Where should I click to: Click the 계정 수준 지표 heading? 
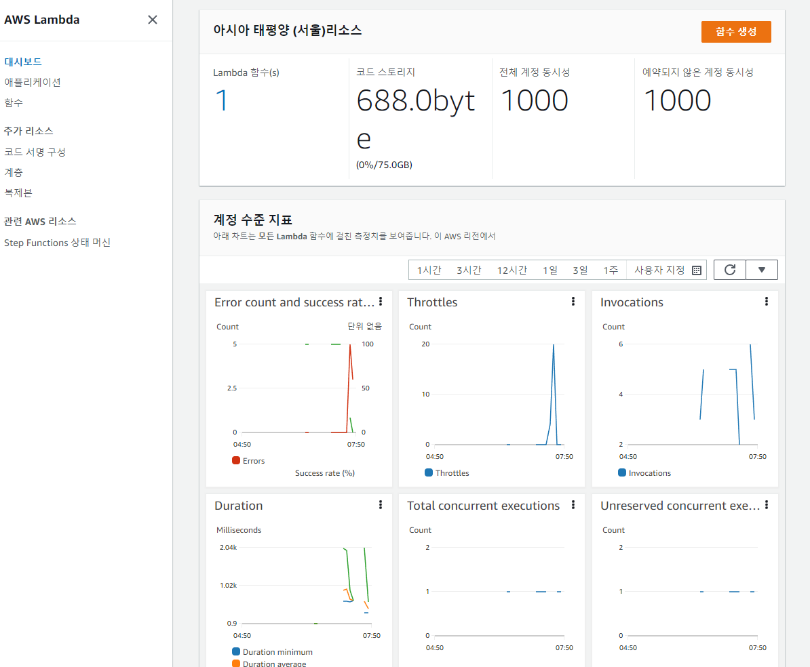(x=252, y=220)
